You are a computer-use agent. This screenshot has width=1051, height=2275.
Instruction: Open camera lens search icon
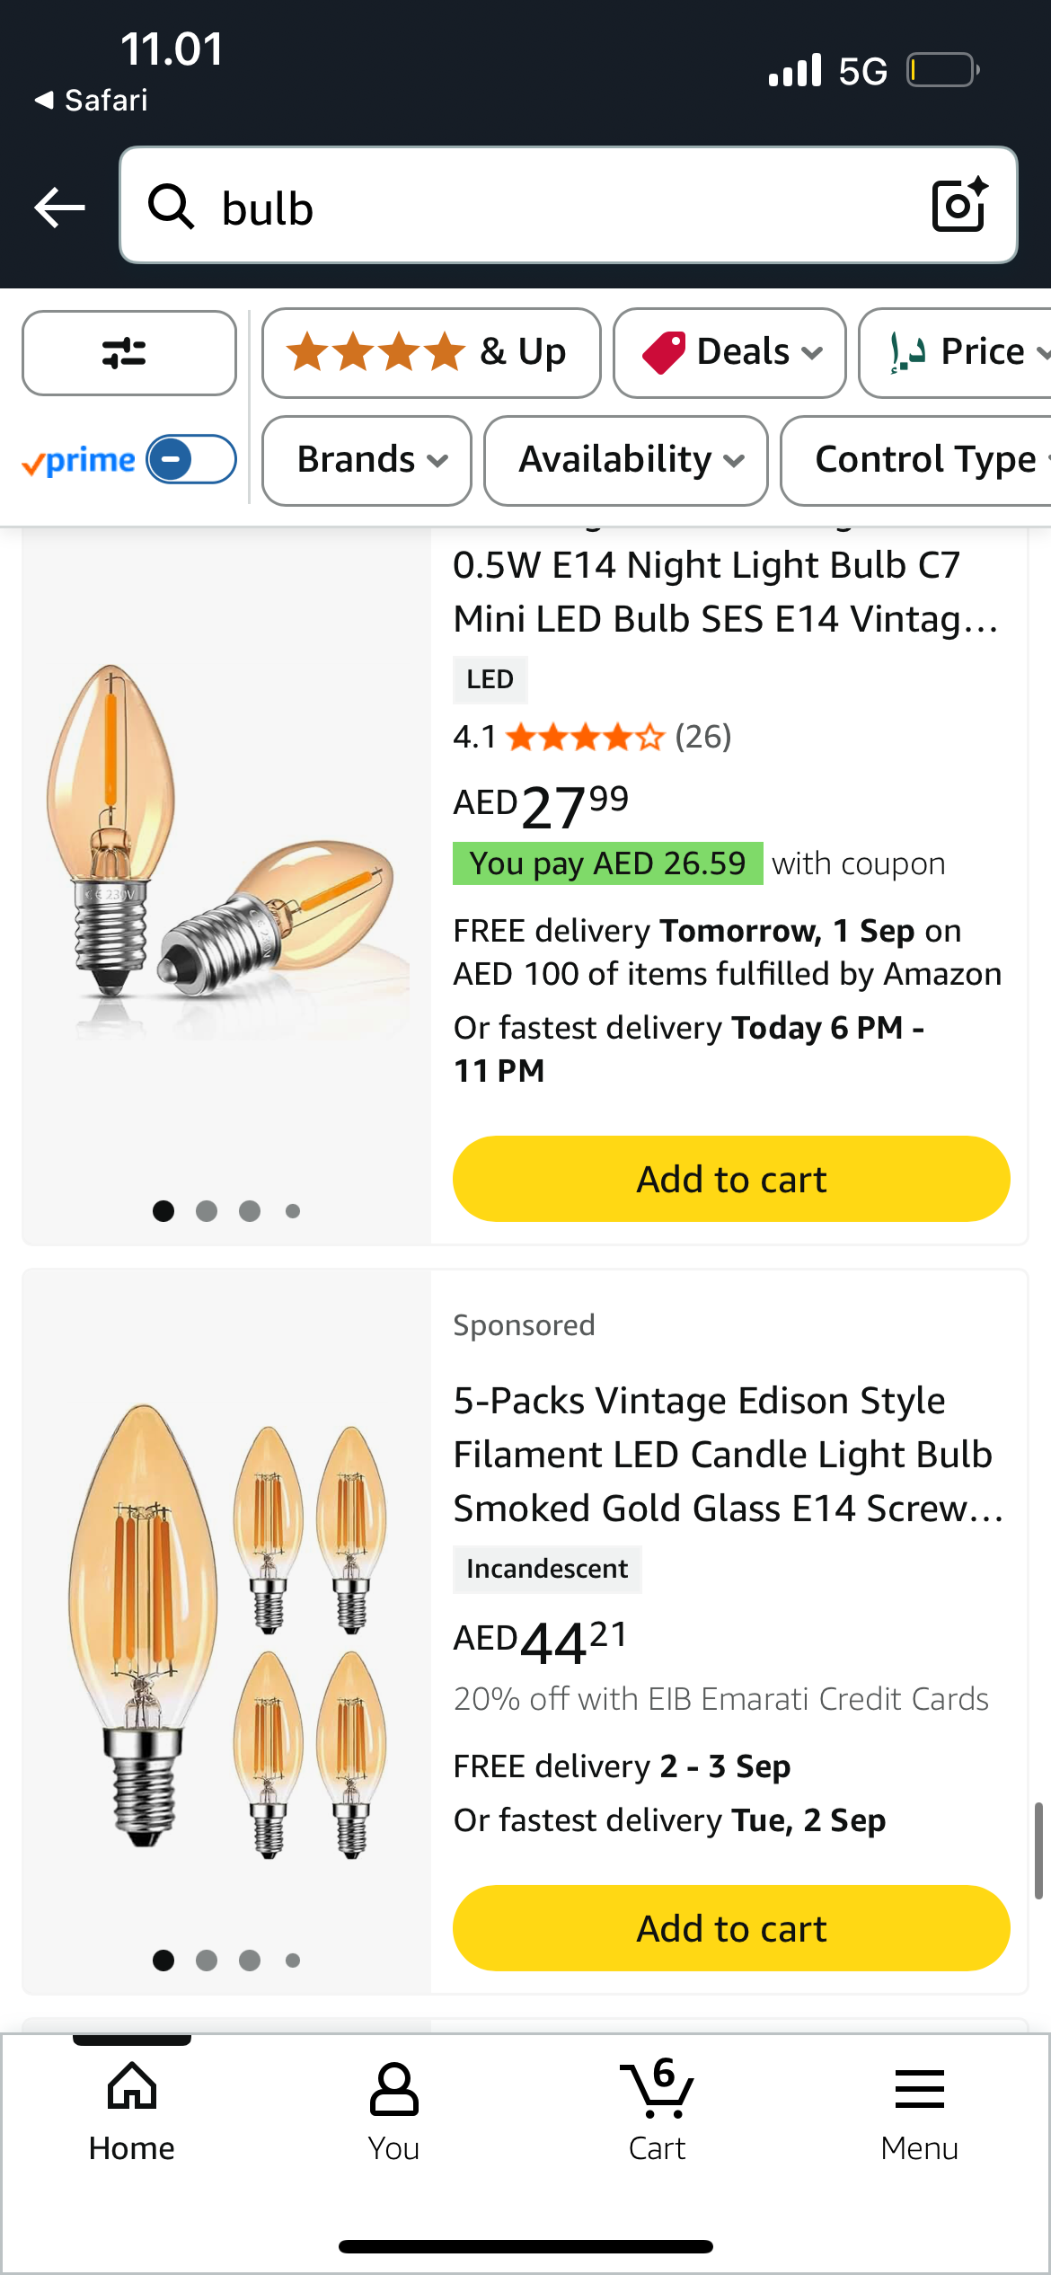click(x=959, y=206)
